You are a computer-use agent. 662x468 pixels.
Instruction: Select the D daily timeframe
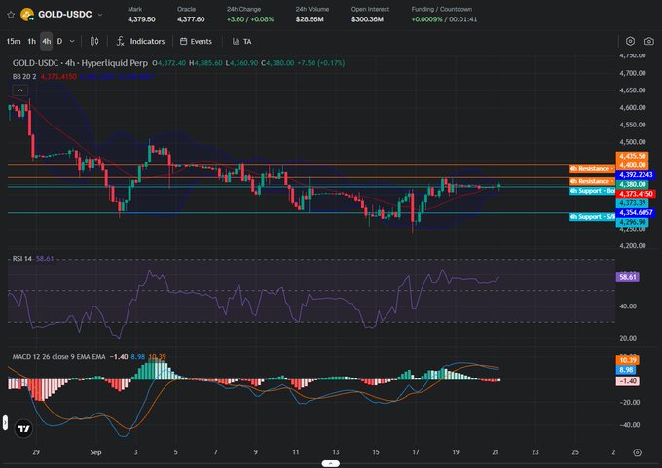click(x=59, y=42)
